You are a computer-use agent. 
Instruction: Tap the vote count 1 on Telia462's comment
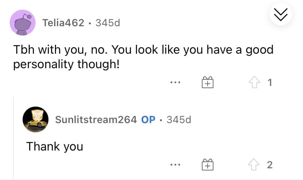tap(270, 82)
